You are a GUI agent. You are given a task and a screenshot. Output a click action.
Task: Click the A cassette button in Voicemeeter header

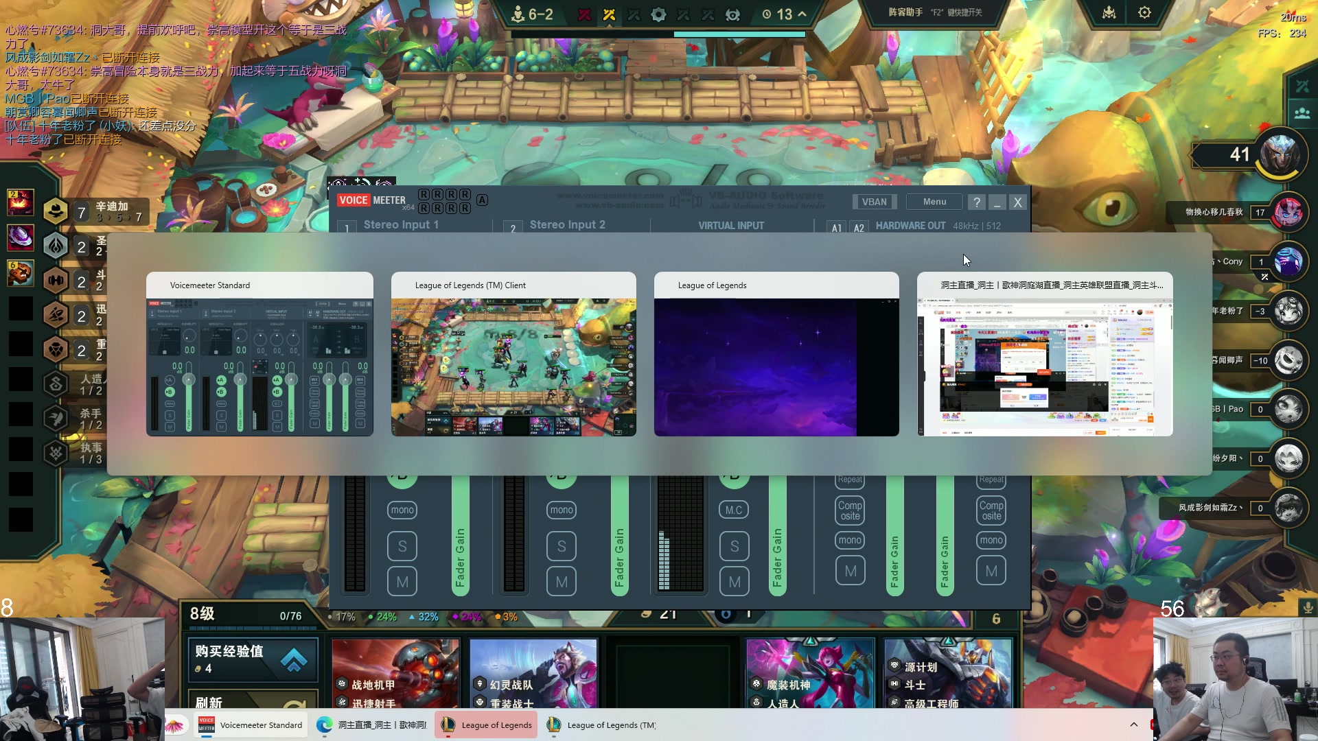tap(483, 200)
